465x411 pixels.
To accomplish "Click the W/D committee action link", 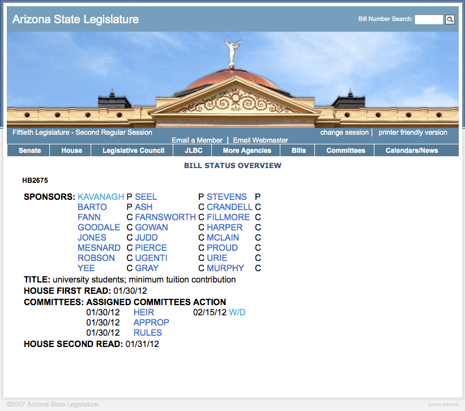I will tap(237, 312).
